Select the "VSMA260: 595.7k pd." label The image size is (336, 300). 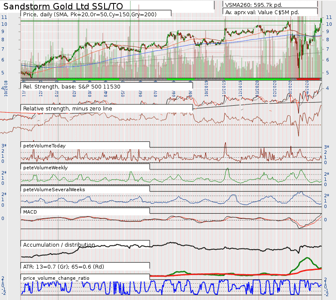(x=253, y=5)
